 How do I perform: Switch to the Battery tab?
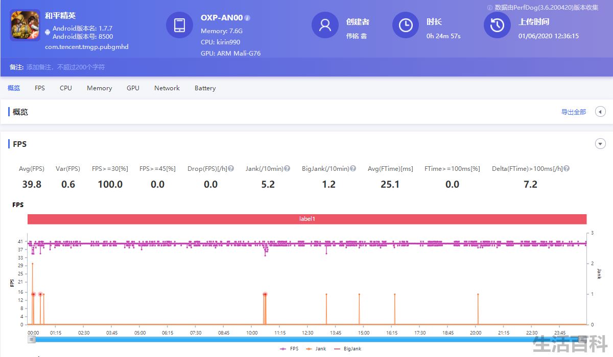coord(205,88)
